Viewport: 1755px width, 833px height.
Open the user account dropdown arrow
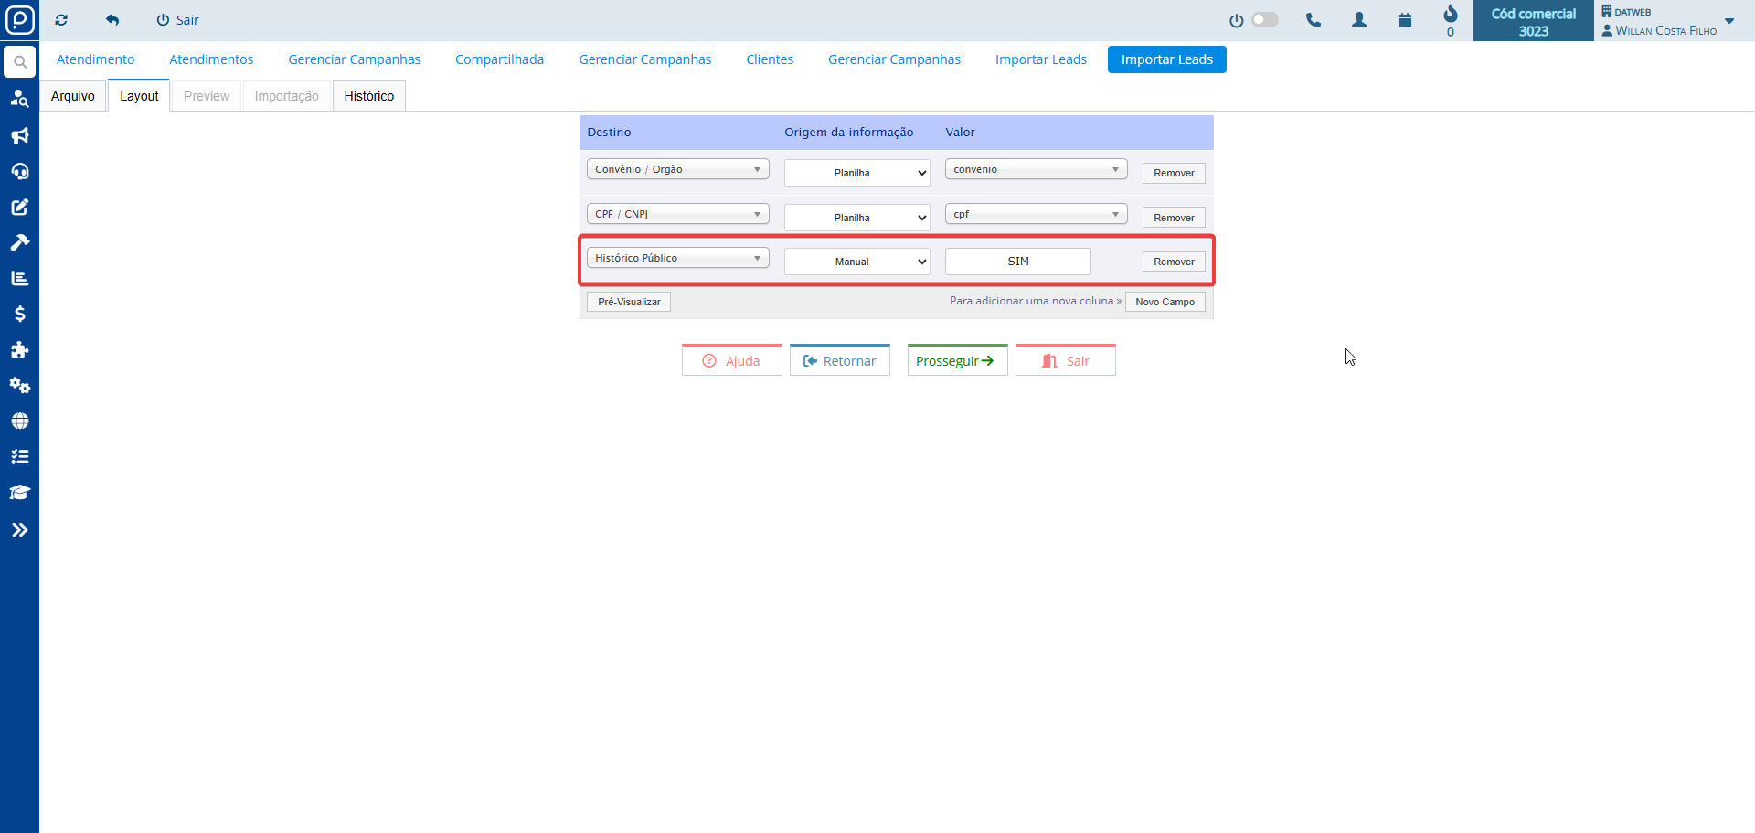pyautogui.click(x=1729, y=21)
